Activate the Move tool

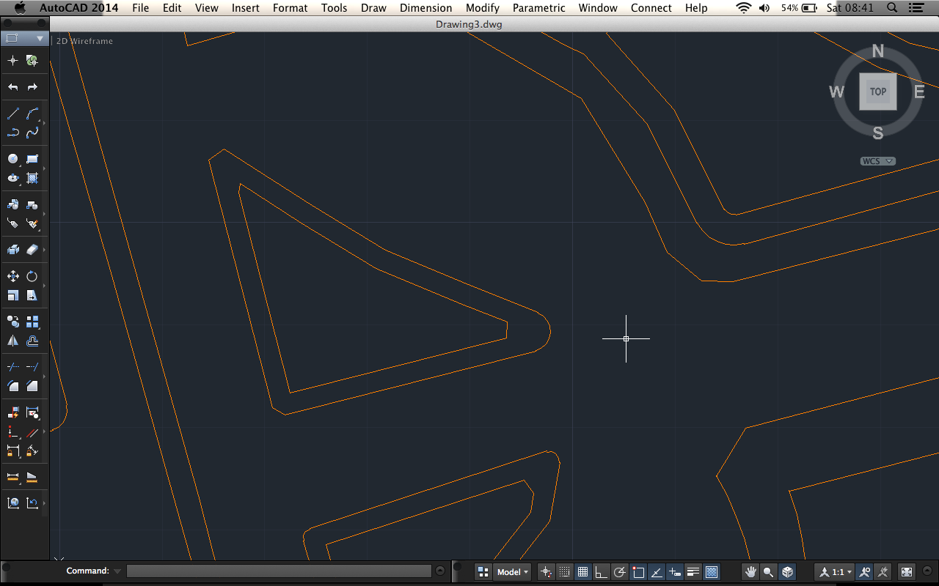(12, 276)
